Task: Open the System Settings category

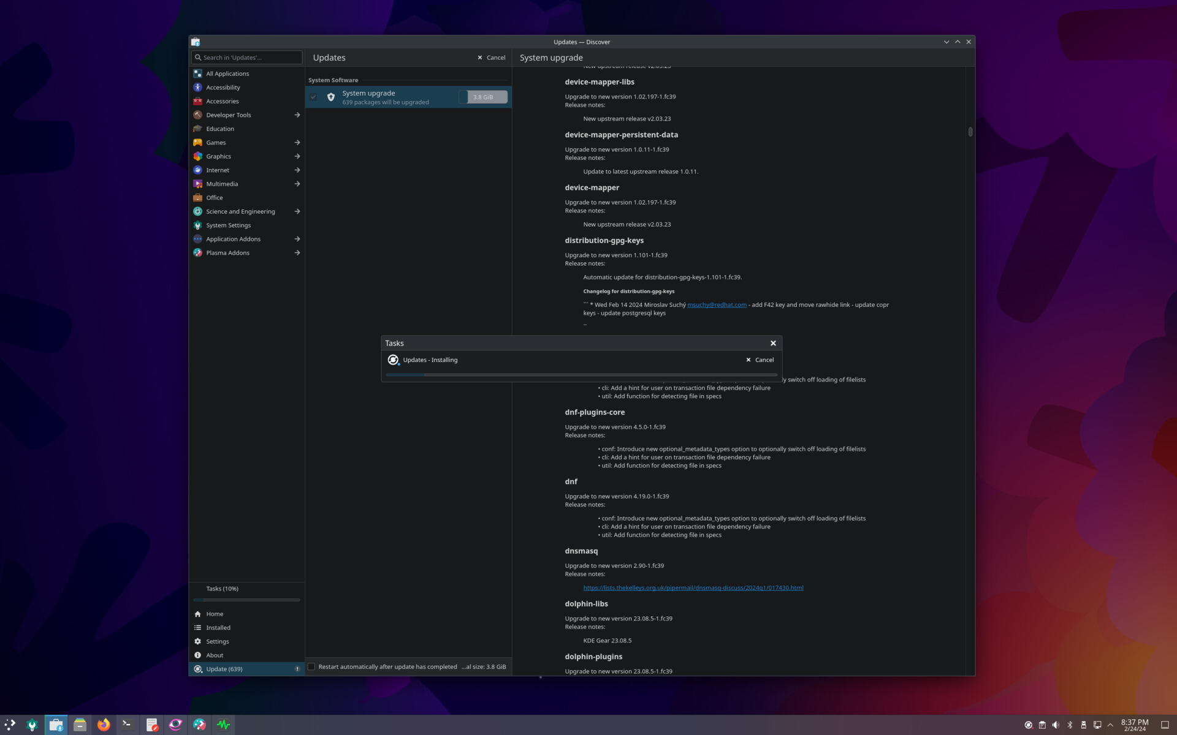Action: click(x=246, y=225)
